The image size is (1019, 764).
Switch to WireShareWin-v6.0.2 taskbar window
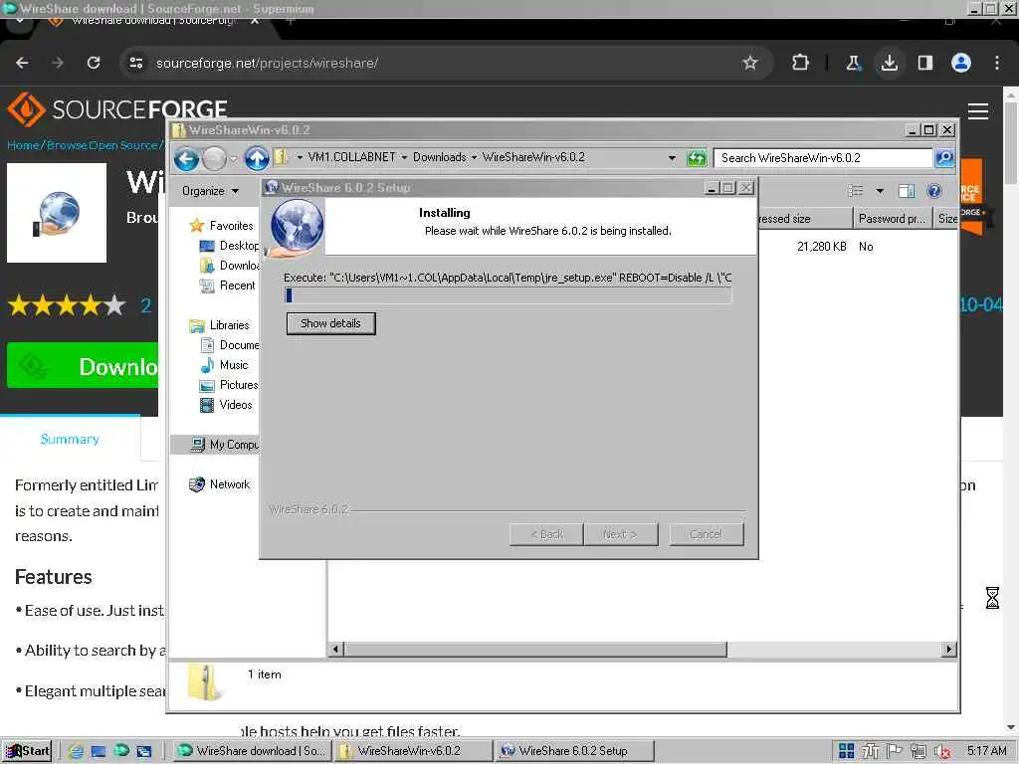414,751
